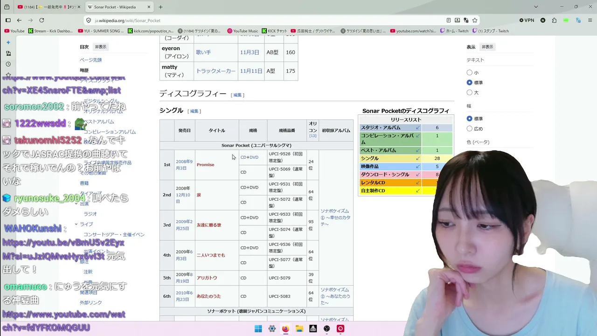Screen dimensions: 597x336
Task: Open the アリガトウ single link
Action: (x=207, y=278)
